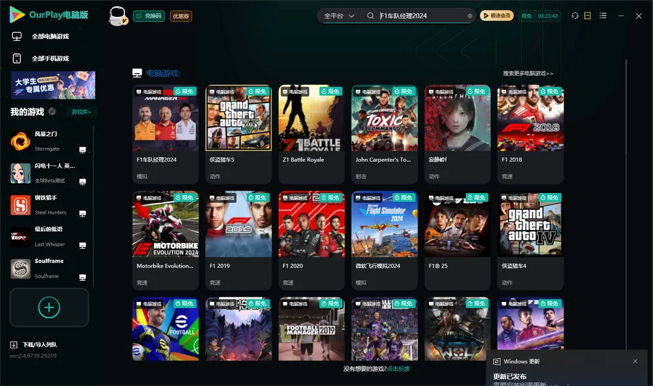653x386 pixels.
Task: Click the download queue arrow icon
Action: [14, 344]
